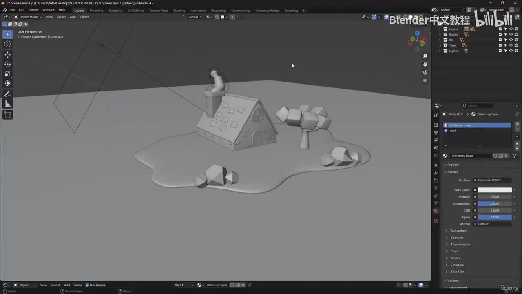
Task: Click the viewport zoom magnifier icon
Action: coord(425,56)
